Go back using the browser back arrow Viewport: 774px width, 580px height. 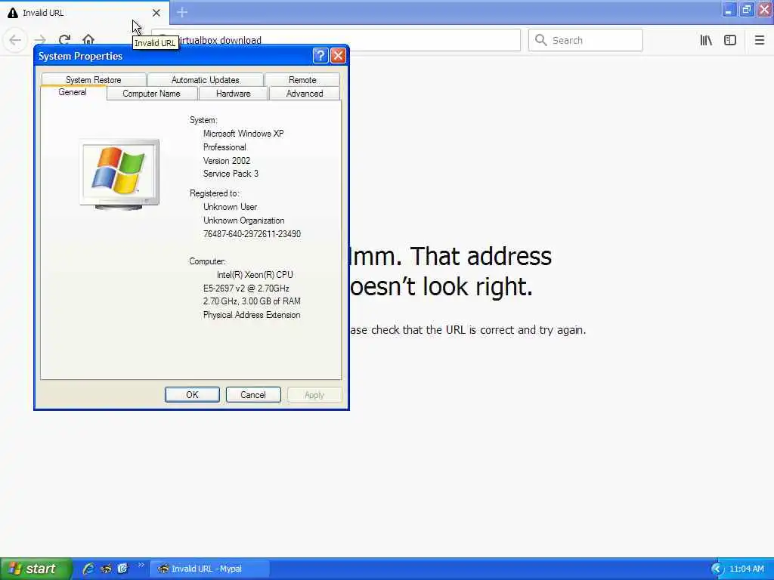(x=15, y=39)
